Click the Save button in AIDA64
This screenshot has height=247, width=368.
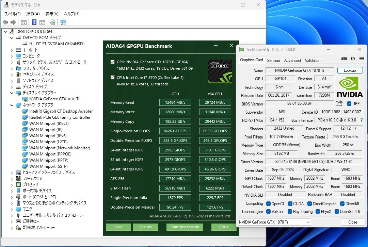(118, 227)
